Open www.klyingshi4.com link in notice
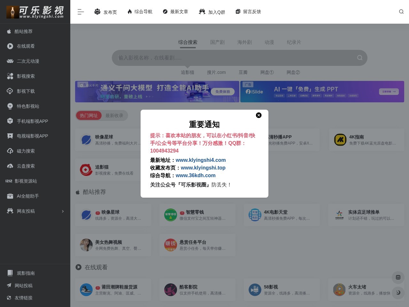 tap(201, 160)
